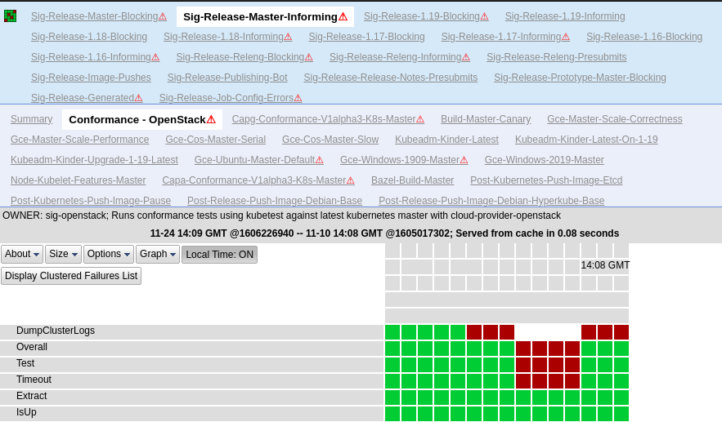Click warning icon beside Sig-Release-Releng-Blocking
The height and width of the screenshot is (422, 722).
pyautogui.click(x=309, y=57)
